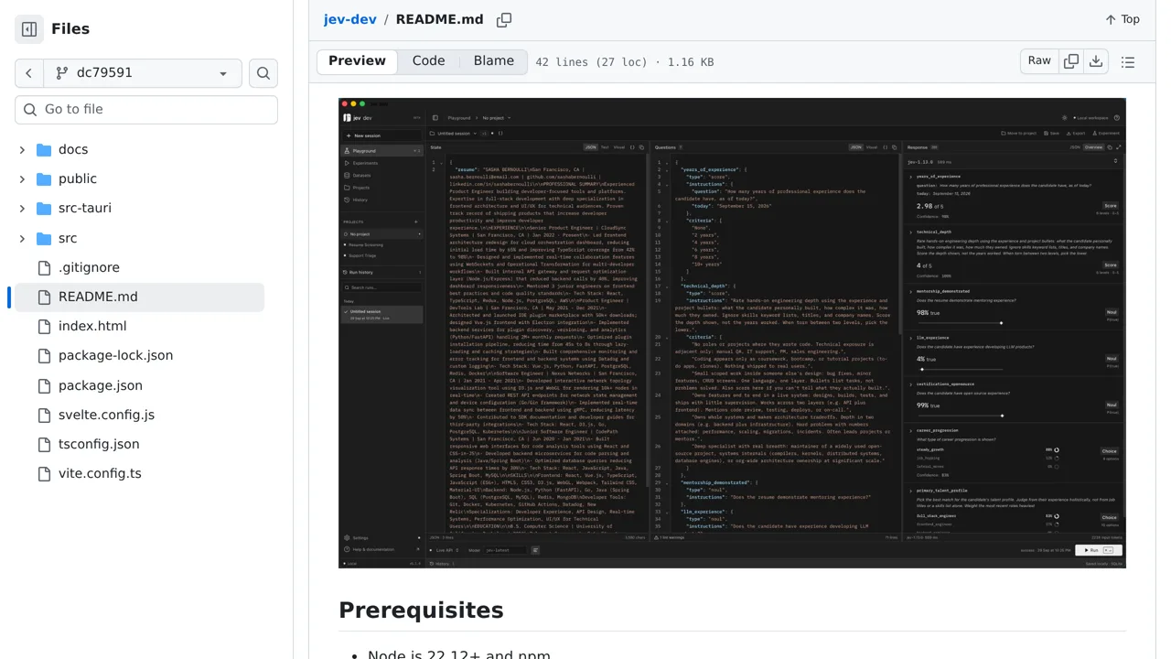The height and width of the screenshot is (659, 1171).
Task: Click the "42 lines (27 loc)" file info
Action: tap(625, 62)
